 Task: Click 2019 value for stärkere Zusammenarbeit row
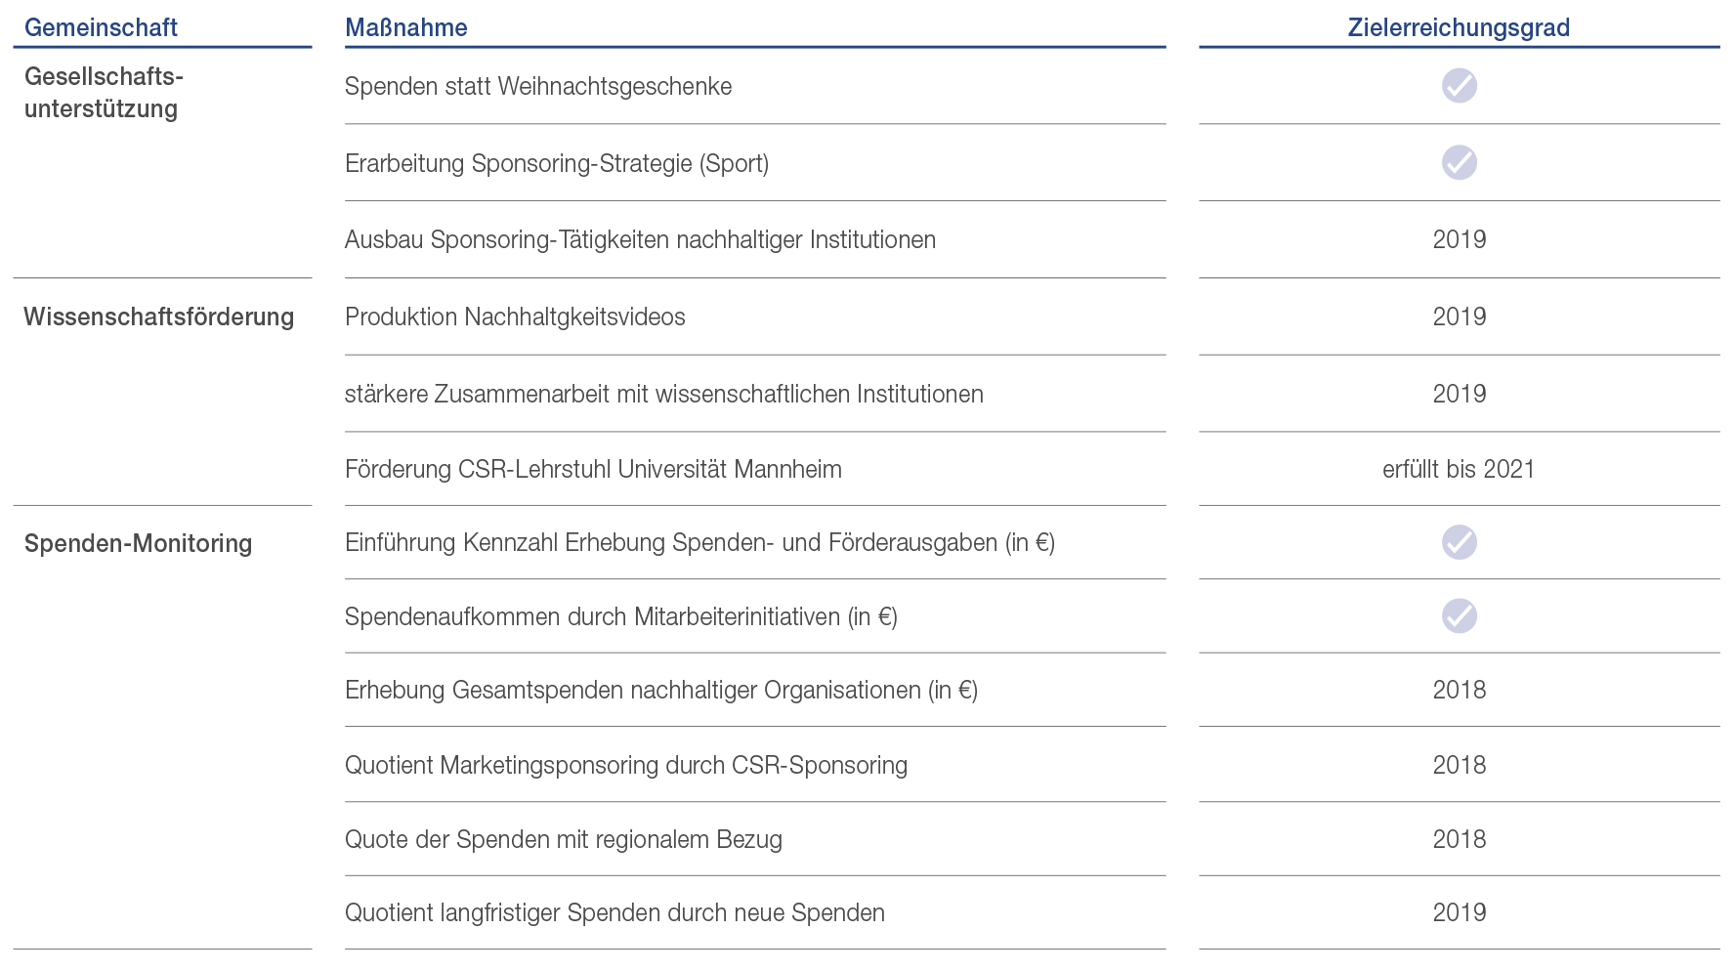coord(1459,394)
